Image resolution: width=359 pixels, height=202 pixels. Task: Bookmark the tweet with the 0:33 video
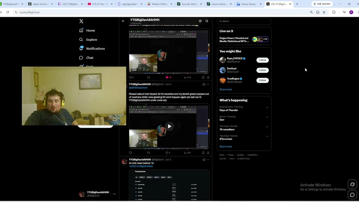(203, 77)
